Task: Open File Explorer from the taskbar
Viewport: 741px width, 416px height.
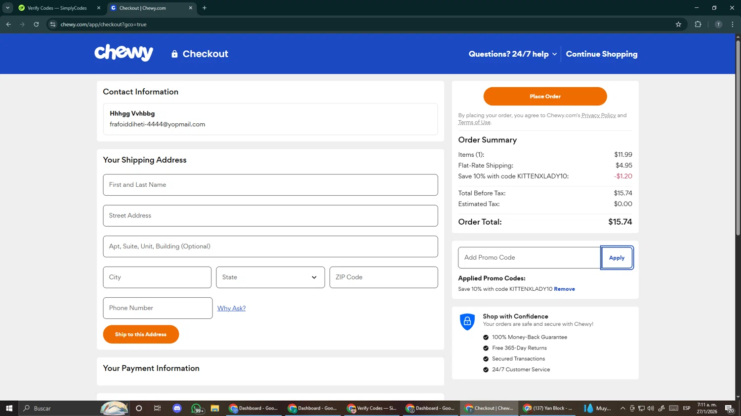Action: pos(214,408)
